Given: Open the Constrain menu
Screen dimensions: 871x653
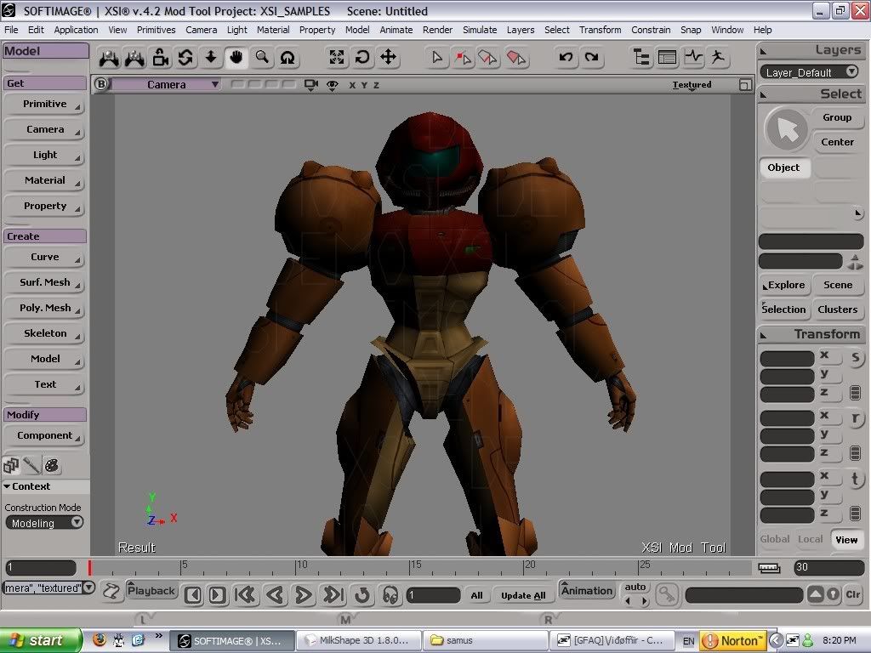Looking at the screenshot, I should (651, 30).
